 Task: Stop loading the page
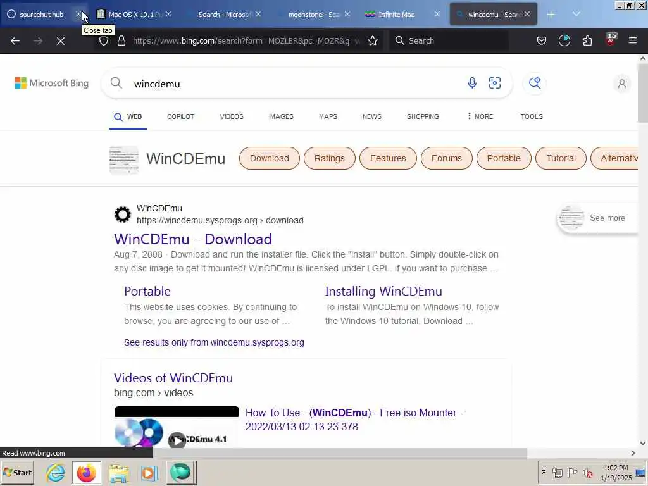pyautogui.click(x=60, y=40)
